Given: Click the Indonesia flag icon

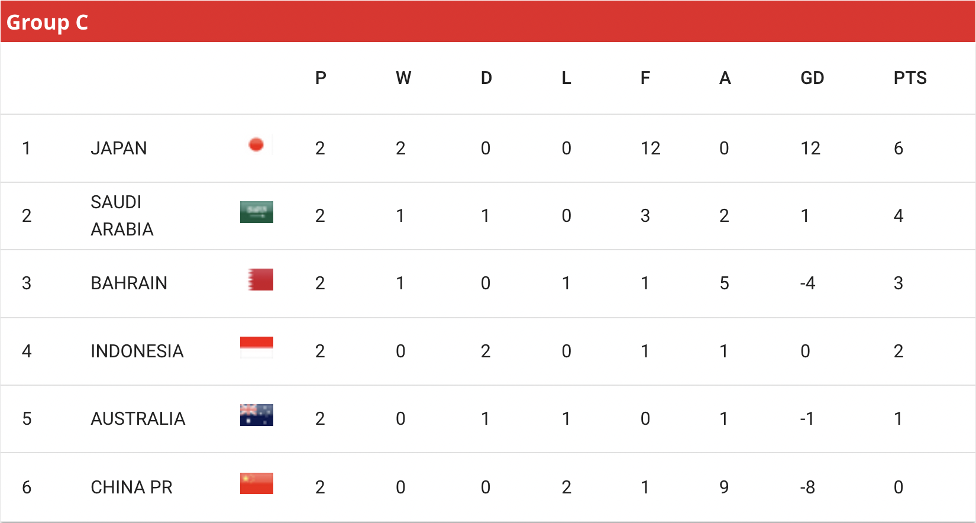Looking at the screenshot, I should pos(257,347).
